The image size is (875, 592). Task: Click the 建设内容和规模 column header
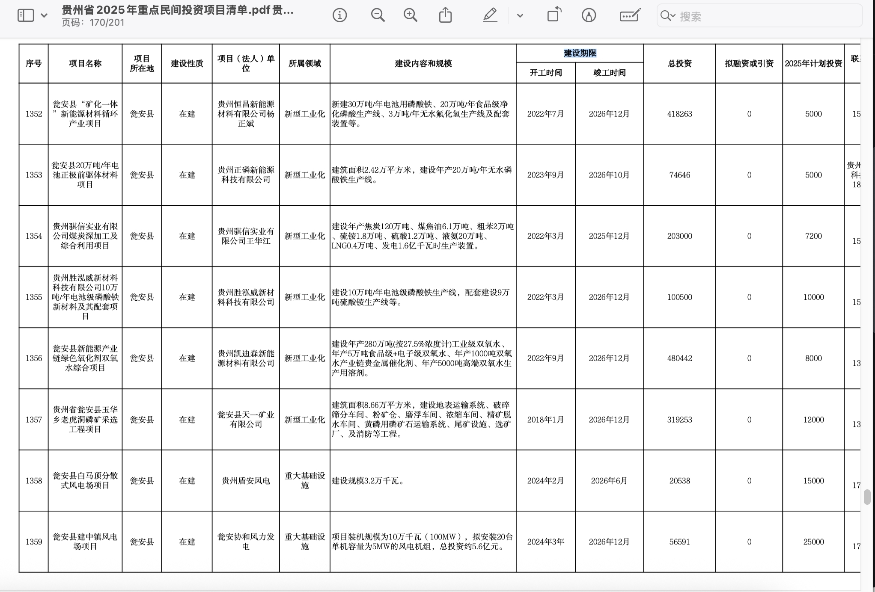tap(423, 63)
